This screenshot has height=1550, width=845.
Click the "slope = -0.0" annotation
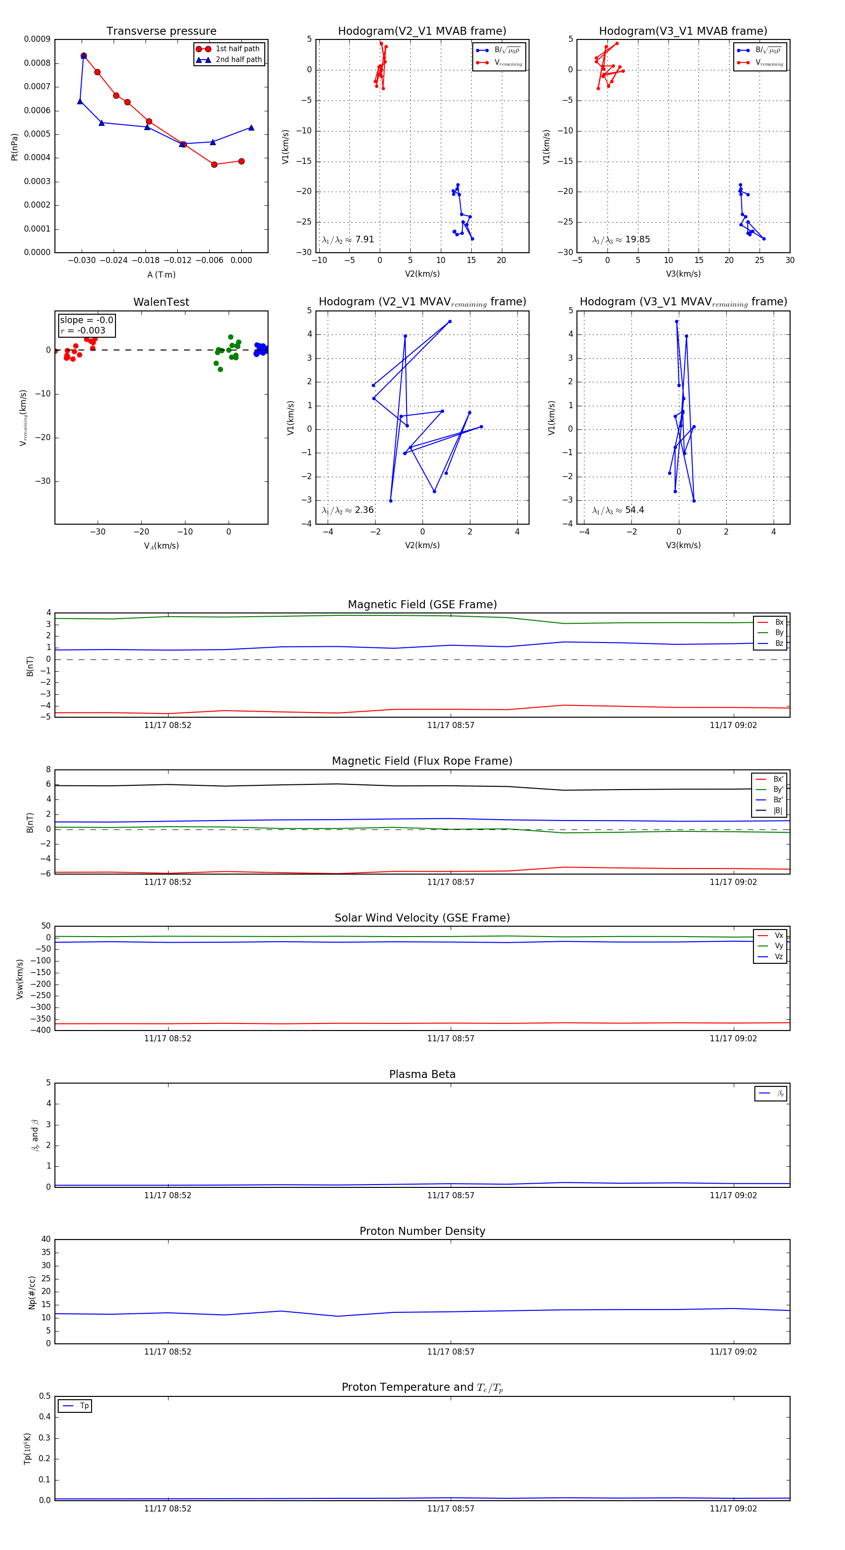point(86,320)
